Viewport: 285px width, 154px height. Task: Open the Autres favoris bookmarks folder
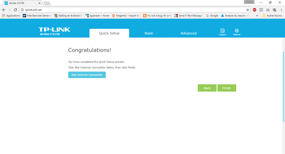(272, 16)
